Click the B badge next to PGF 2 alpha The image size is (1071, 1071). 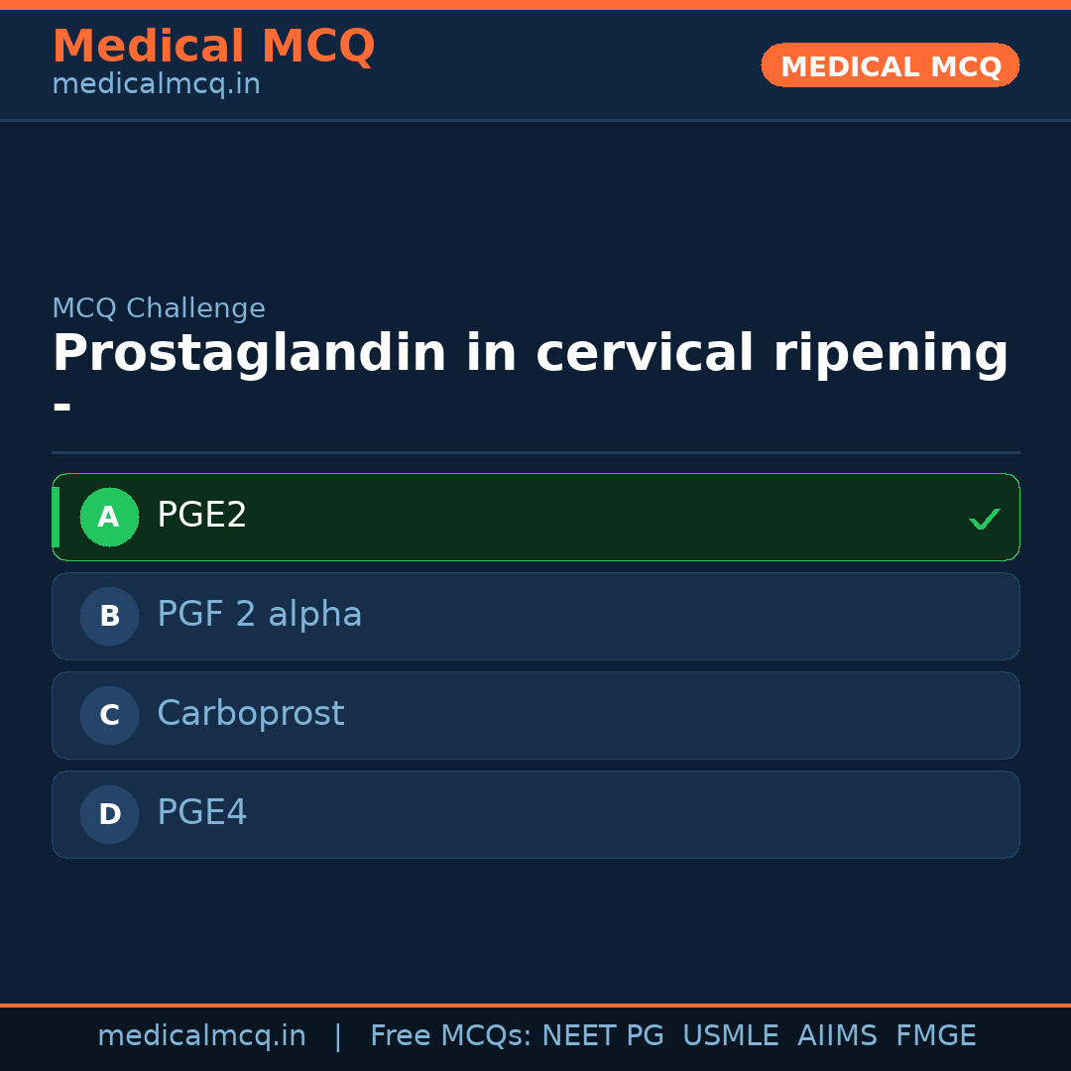tap(109, 616)
